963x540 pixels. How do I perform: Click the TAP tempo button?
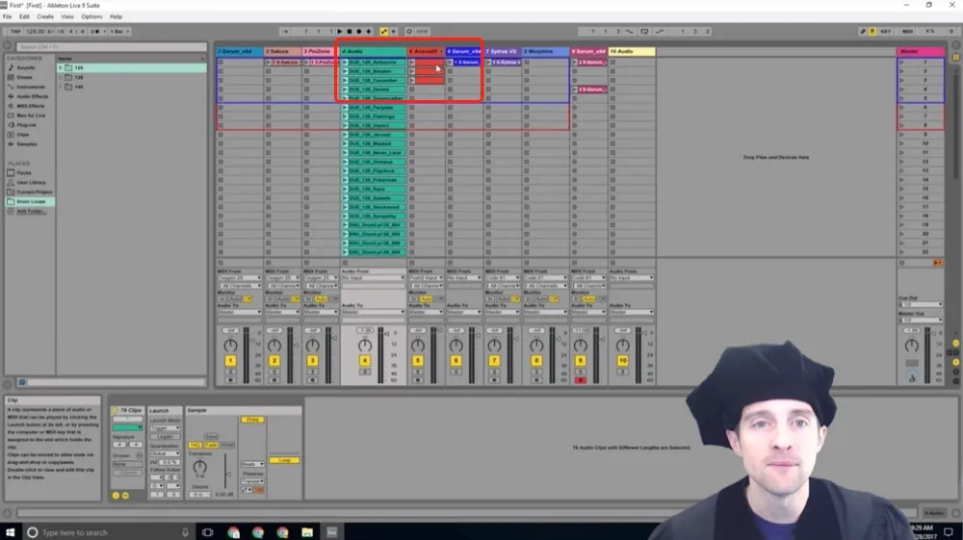click(x=15, y=32)
